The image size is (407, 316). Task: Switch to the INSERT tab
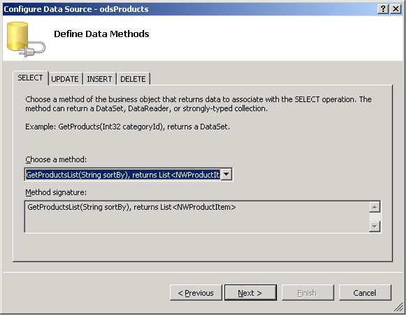pyautogui.click(x=99, y=79)
